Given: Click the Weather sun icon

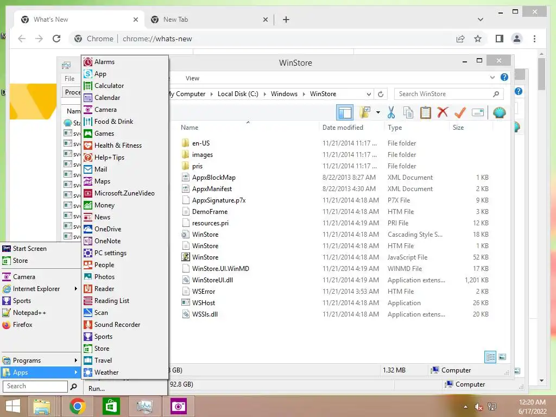Looking at the screenshot, I should coord(88,372).
